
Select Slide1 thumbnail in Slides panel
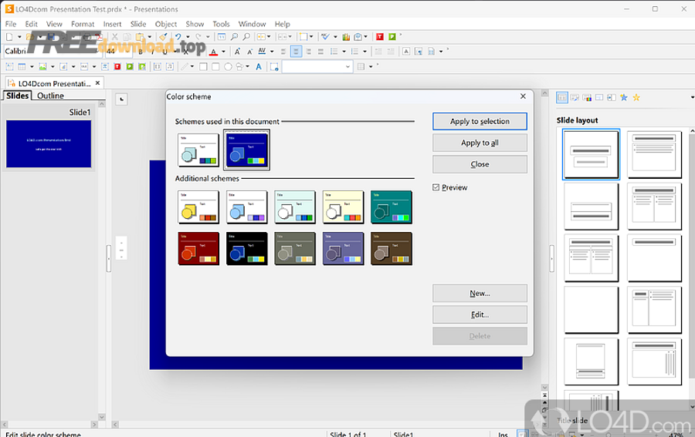click(x=49, y=144)
